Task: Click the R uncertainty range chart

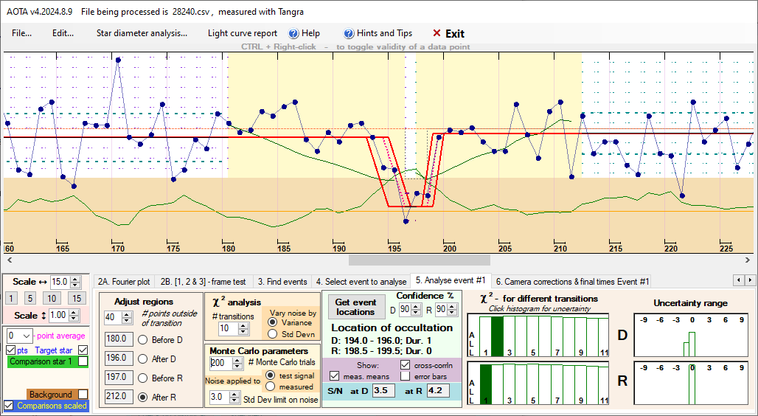Action: coord(692,382)
